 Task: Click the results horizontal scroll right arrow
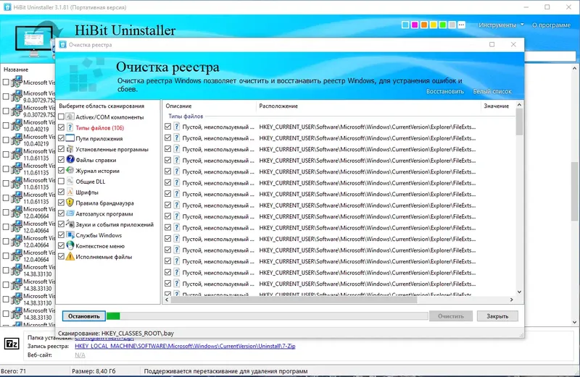(512, 300)
